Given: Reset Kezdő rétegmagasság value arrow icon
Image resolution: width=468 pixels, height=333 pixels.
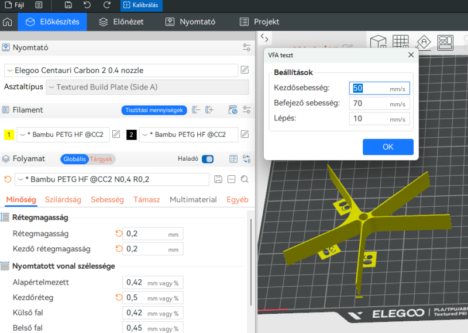Looking at the screenshot, I should click(119, 249).
